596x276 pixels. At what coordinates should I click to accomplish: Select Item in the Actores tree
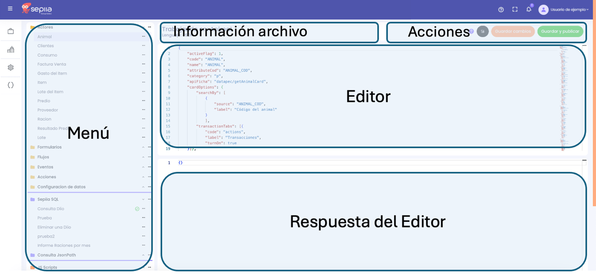(42, 83)
